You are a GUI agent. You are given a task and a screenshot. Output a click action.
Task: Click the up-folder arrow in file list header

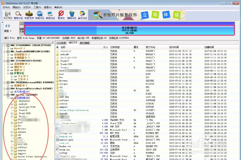click(x=57, y=47)
